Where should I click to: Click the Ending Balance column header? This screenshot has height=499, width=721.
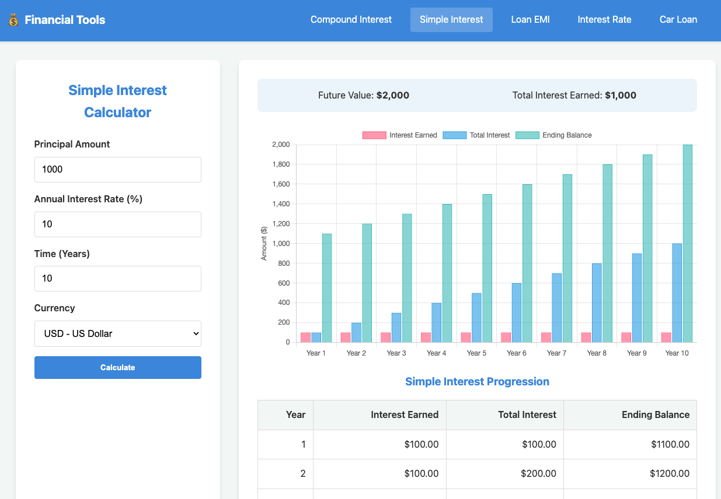pos(630,415)
